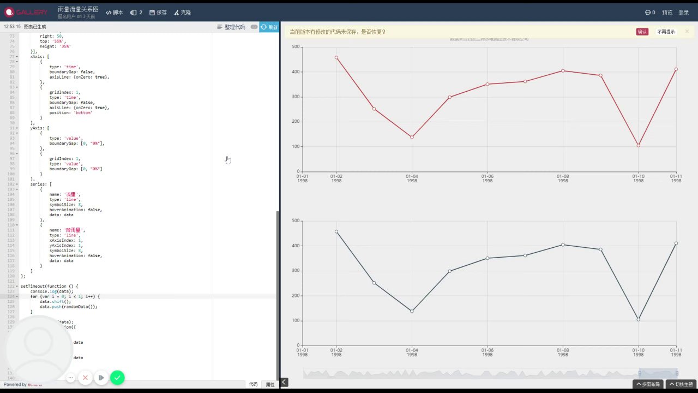
Task: Click the 图表已生成 status message
Action: coord(35,27)
